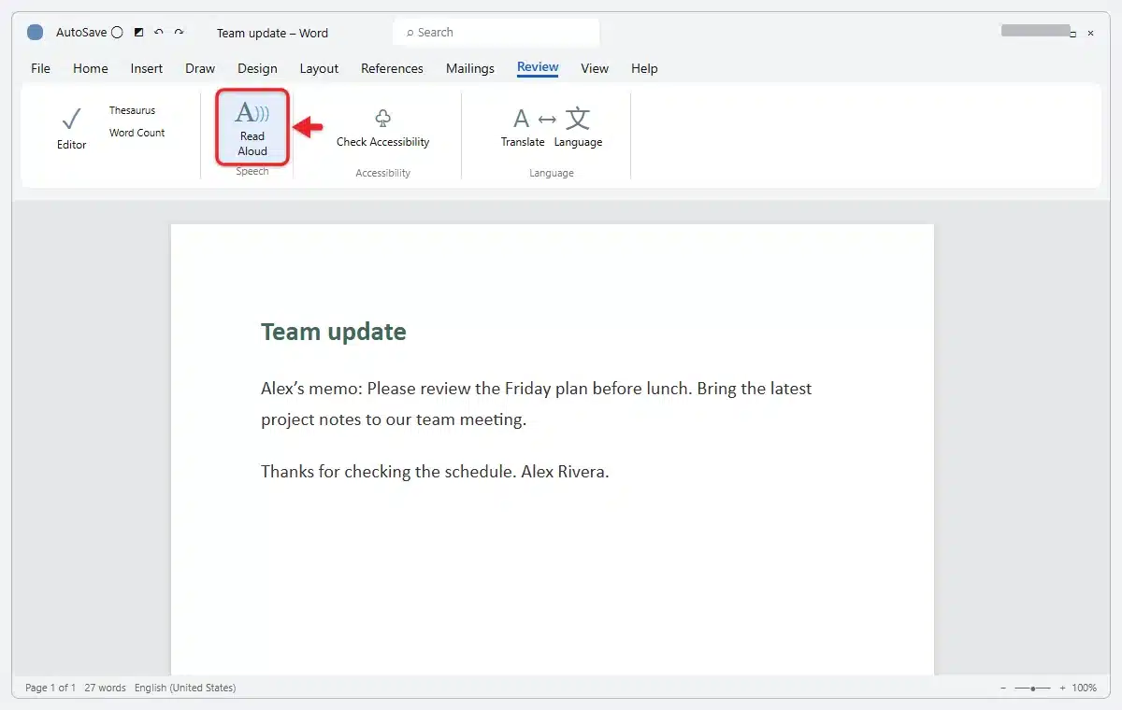The image size is (1122, 710).
Task: Open the File menu
Action: (41, 68)
